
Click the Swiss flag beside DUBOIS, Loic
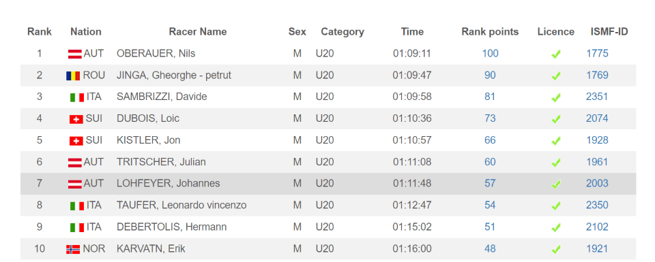point(76,119)
